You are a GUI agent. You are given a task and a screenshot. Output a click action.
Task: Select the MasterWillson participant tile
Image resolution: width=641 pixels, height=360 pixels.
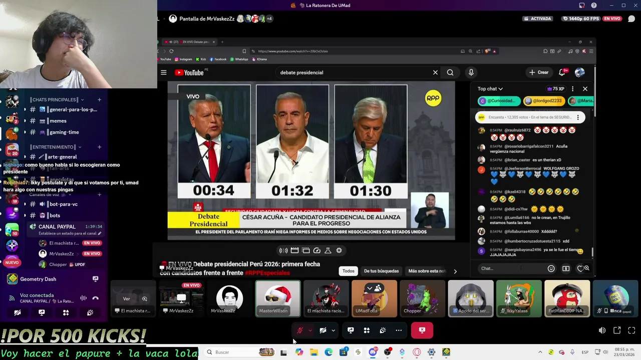[278, 298]
